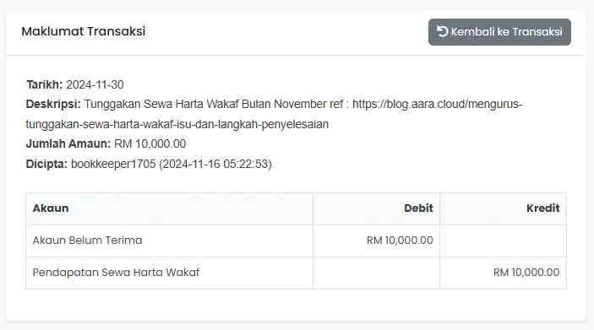Click debit amount for Akaun Belum Terima
This screenshot has height=330, width=594.
400,241
